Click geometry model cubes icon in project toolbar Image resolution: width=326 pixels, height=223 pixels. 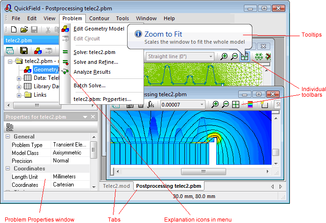pyautogui.click(x=38, y=51)
